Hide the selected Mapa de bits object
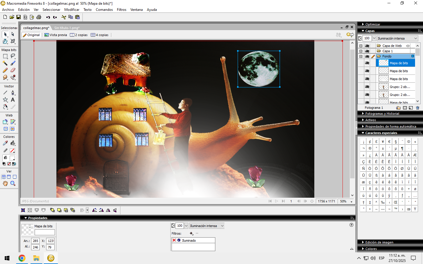 [367, 63]
